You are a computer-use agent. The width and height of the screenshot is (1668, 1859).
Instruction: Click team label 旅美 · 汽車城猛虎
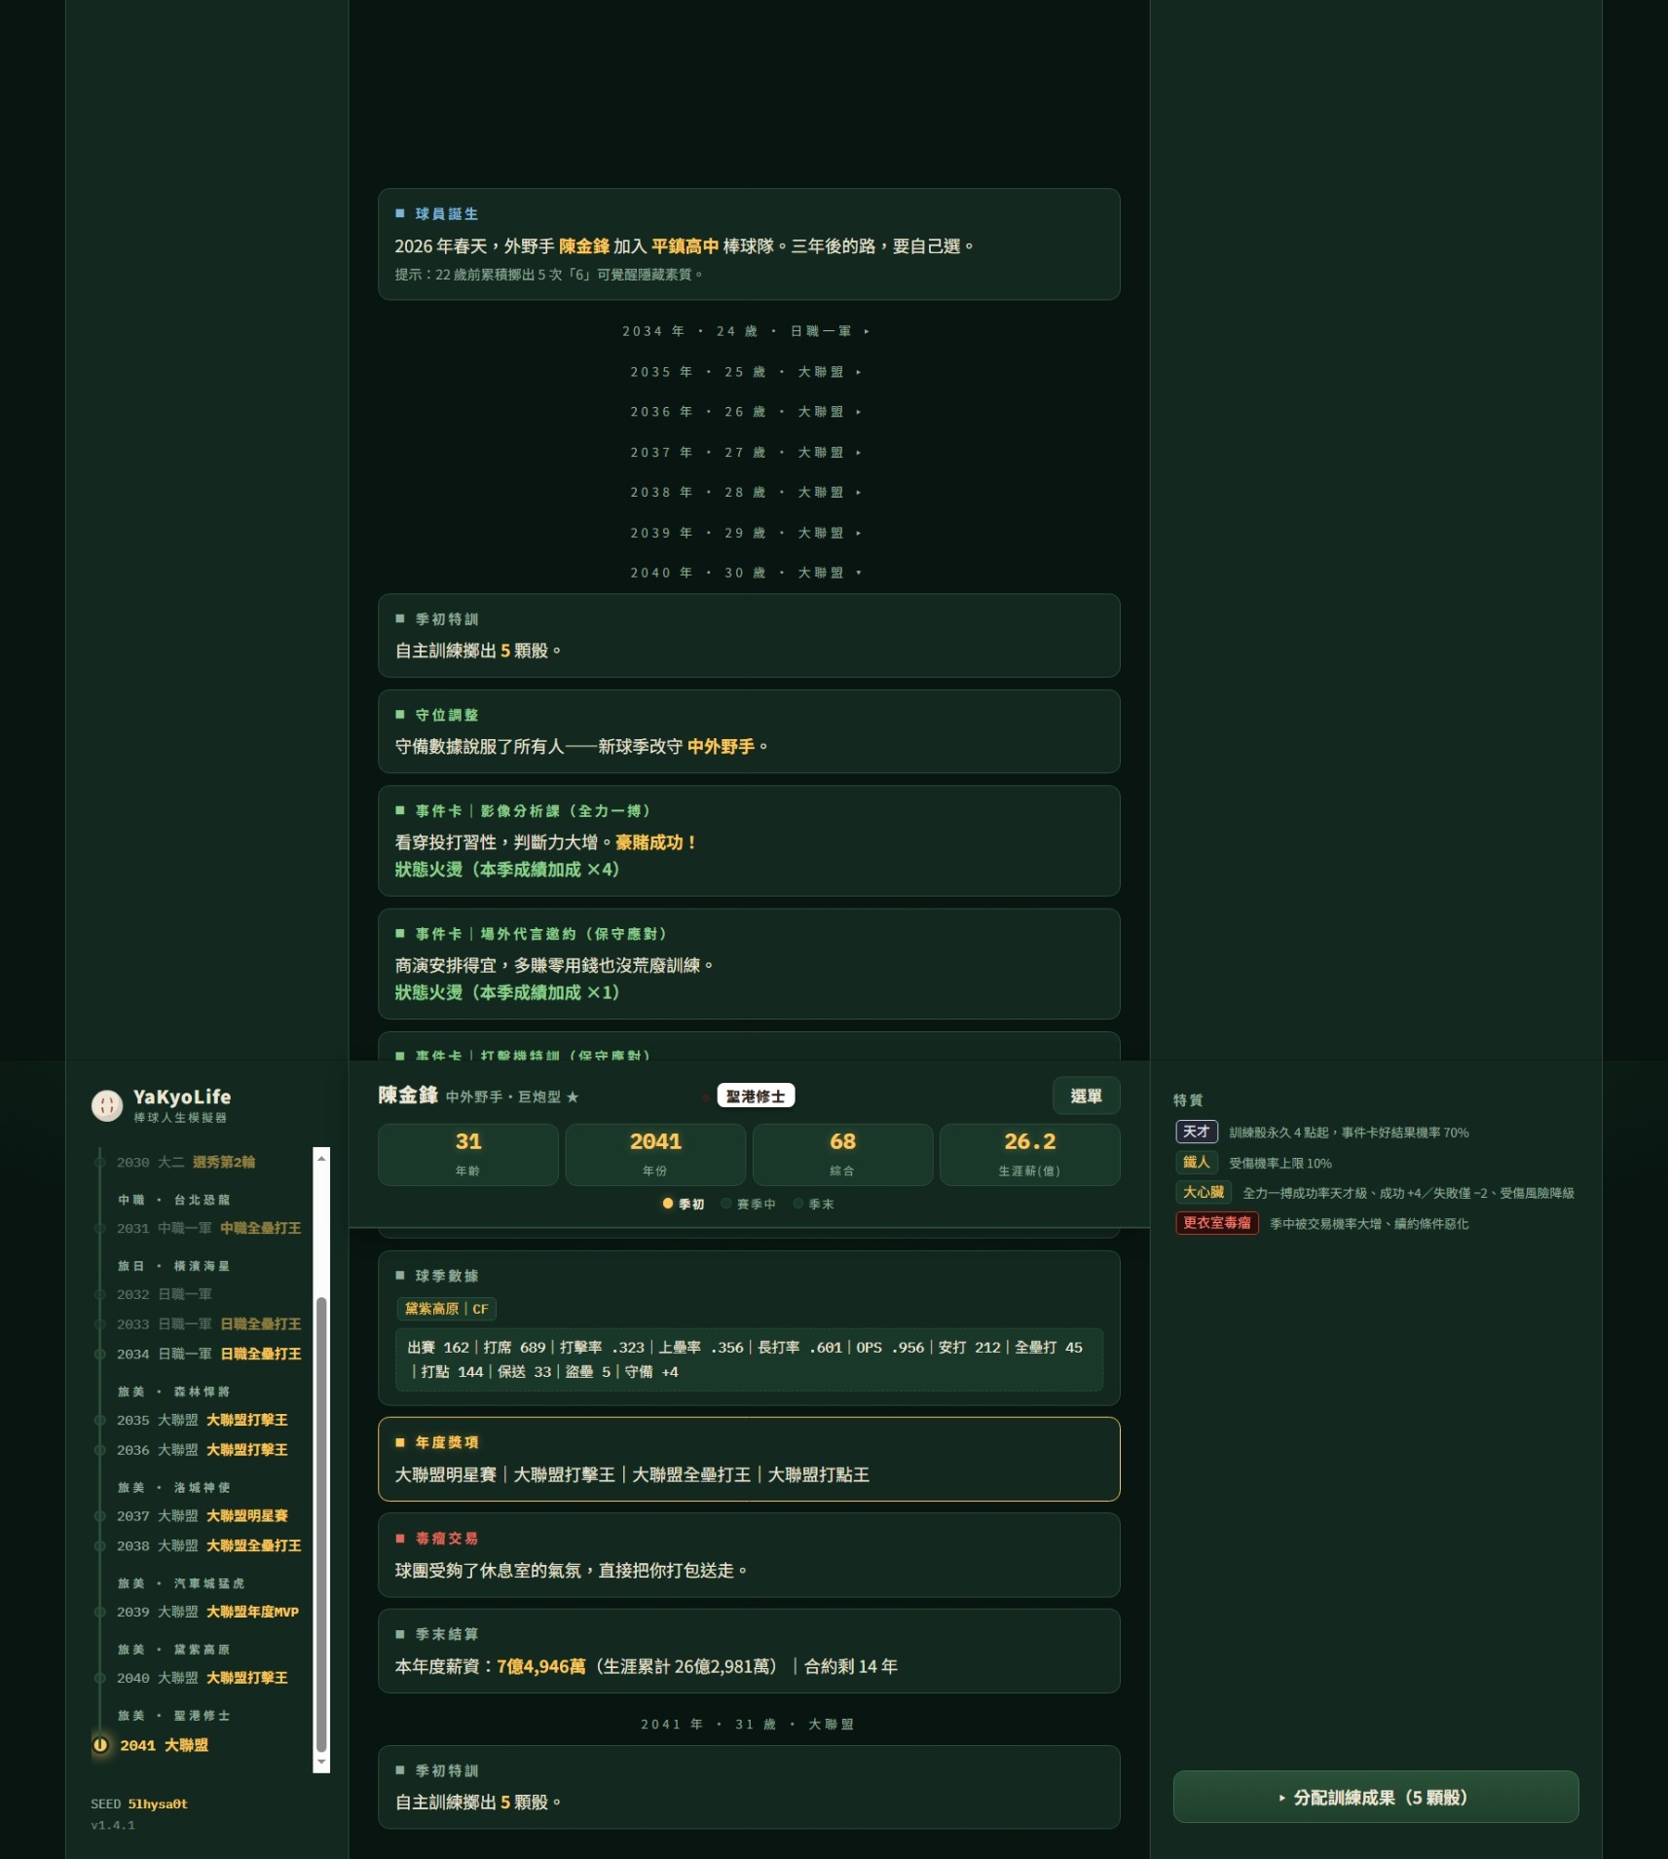(x=181, y=1583)
